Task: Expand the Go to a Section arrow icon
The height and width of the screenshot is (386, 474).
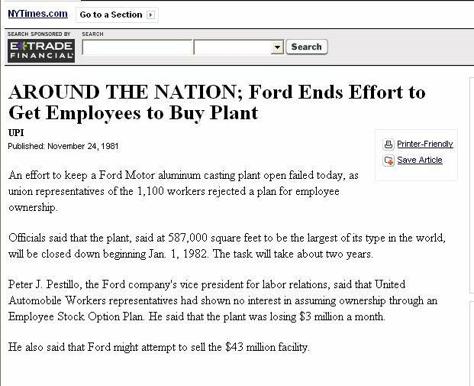Action: pyautogui.click(x=150, y=15)
